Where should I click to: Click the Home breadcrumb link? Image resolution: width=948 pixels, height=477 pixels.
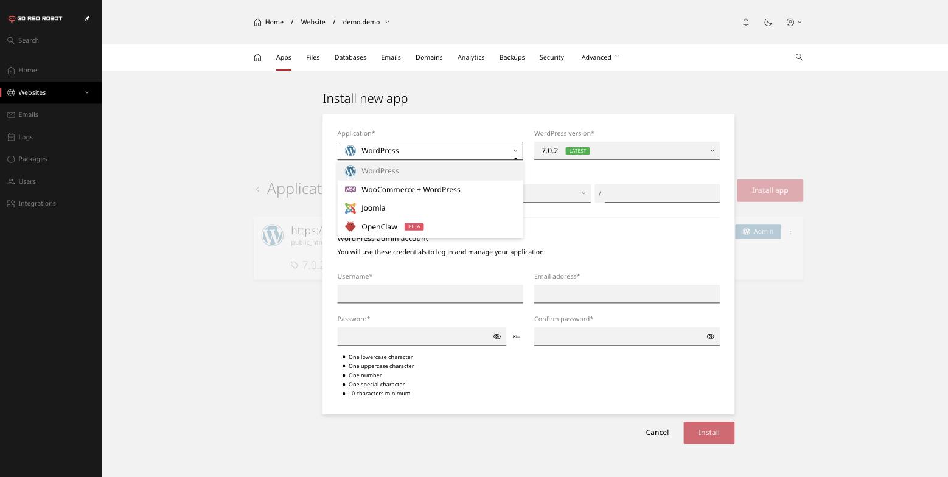click(269, 22)
